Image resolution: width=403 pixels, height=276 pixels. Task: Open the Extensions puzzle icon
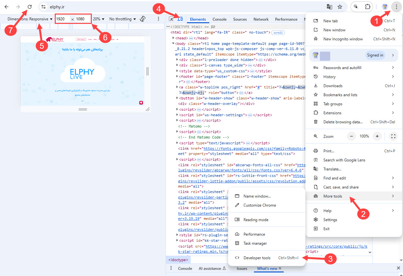tap(368, 6)
